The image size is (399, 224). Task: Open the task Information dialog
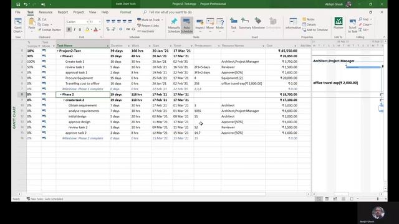(293, 24)
